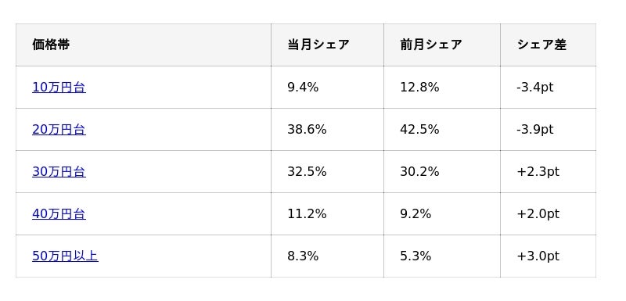Open the 50万円以上 link

point(65,256)
